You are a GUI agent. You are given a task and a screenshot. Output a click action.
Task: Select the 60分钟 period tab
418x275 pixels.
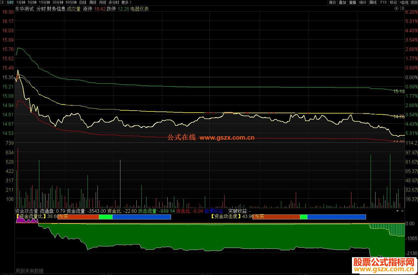[x=71, y=2]
